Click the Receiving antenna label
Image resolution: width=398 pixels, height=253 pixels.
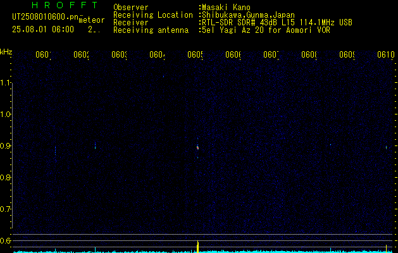coord(151,30)
